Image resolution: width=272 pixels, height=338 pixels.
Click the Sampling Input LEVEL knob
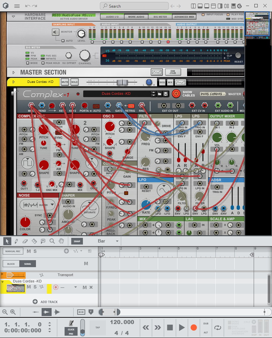[81, 33]
